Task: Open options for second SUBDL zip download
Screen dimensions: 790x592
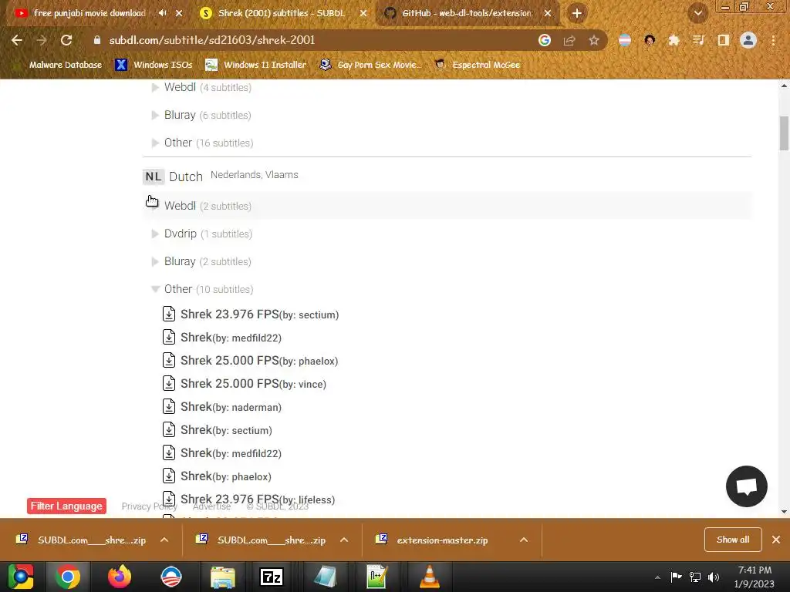Action: (x=344, y=540)
